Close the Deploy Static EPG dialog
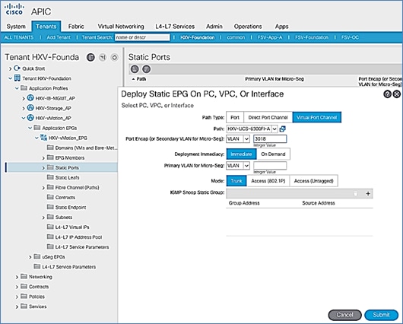The height and width of the screenshot is (324, 403). point(397,94)
